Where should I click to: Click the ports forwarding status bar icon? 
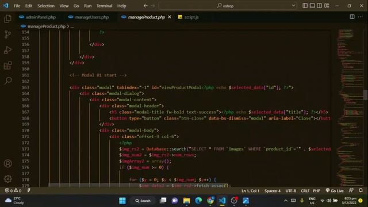pyautogui.click(x=29, y=190)
